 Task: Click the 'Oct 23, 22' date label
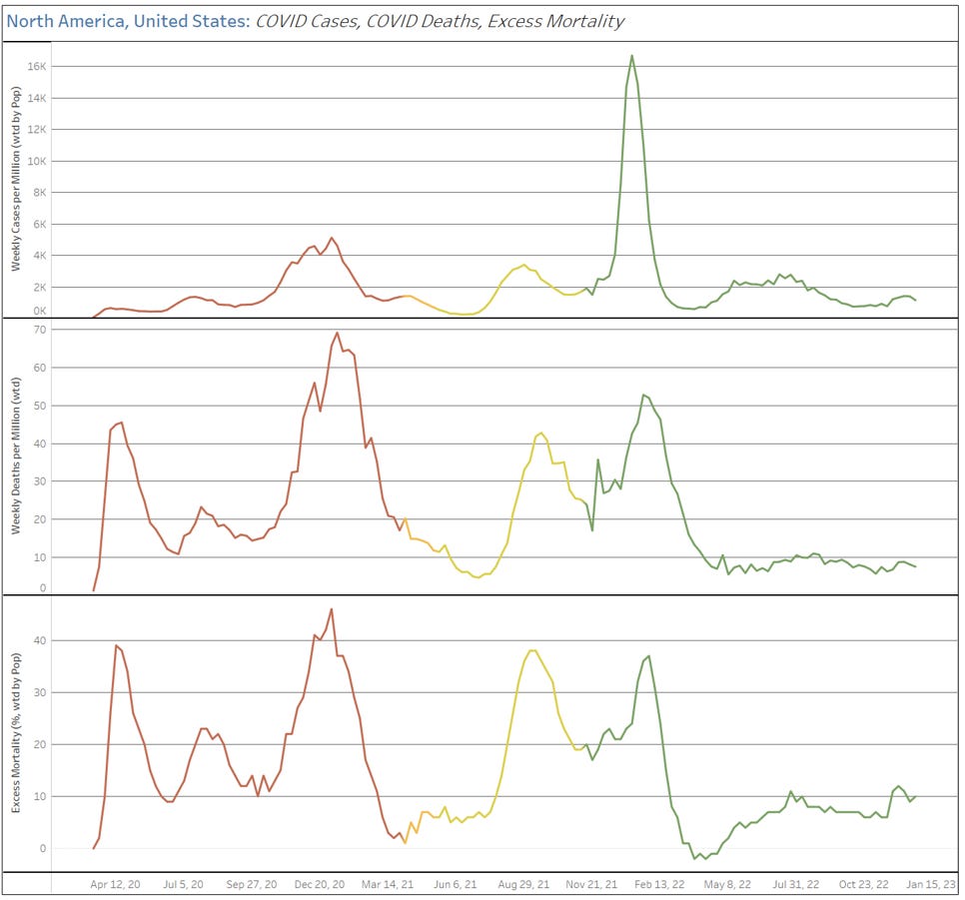[x=863, y=885]
